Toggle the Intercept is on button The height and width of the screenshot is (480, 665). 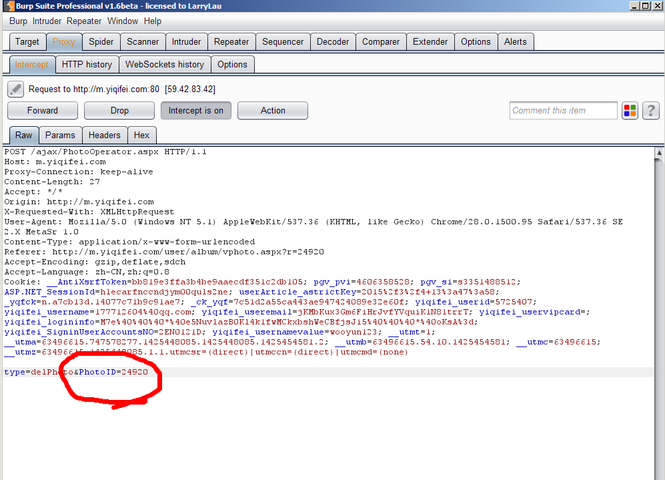pos(195,110)
